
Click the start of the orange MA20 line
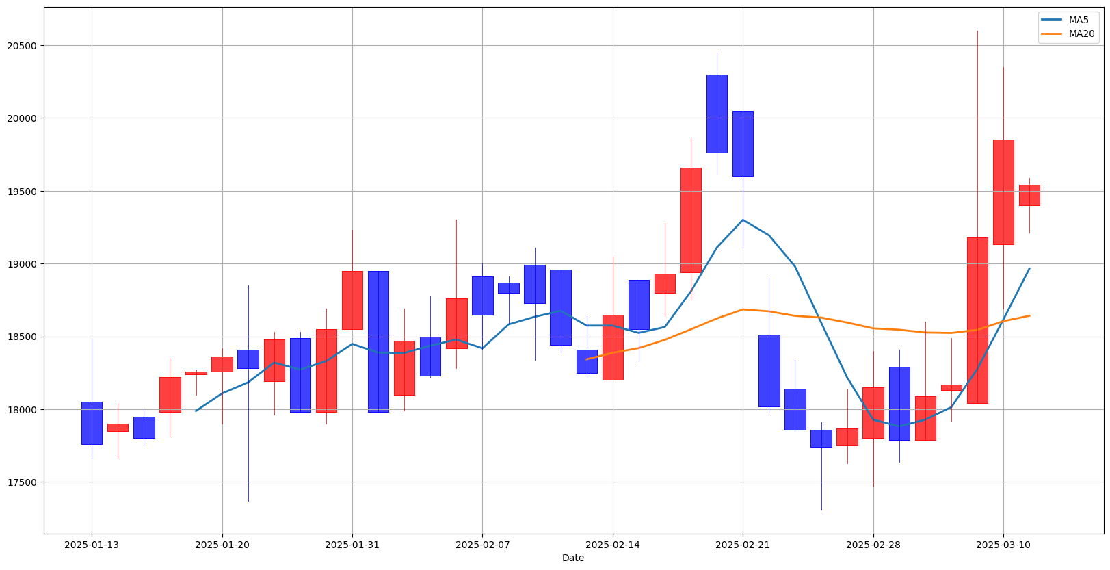(x=587, y=359)
